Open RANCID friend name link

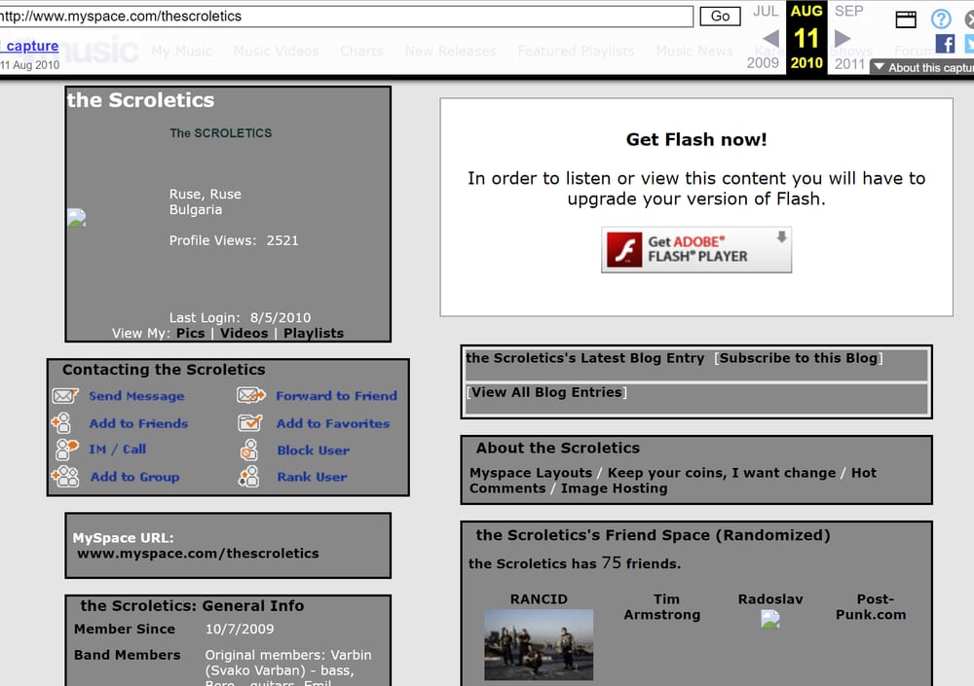coord(539,599)
